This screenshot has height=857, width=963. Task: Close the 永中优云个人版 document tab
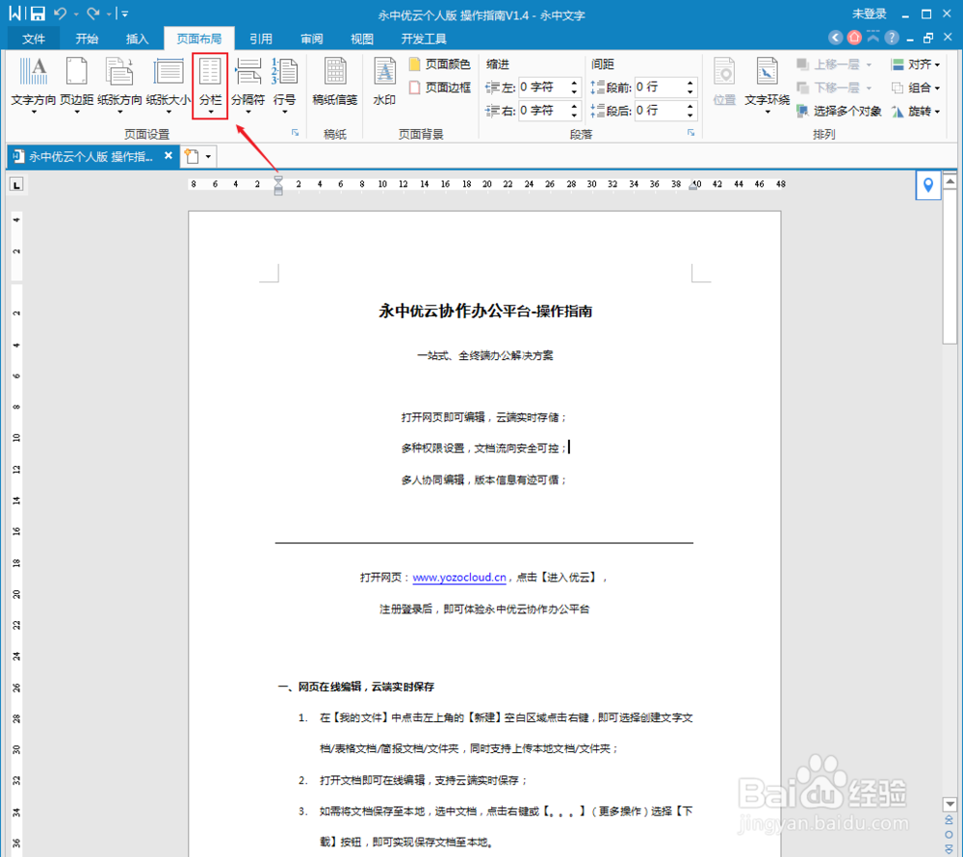coord(169,156)
